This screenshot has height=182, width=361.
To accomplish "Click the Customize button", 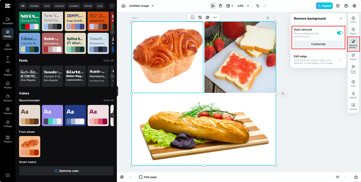I will pos(318,44).
